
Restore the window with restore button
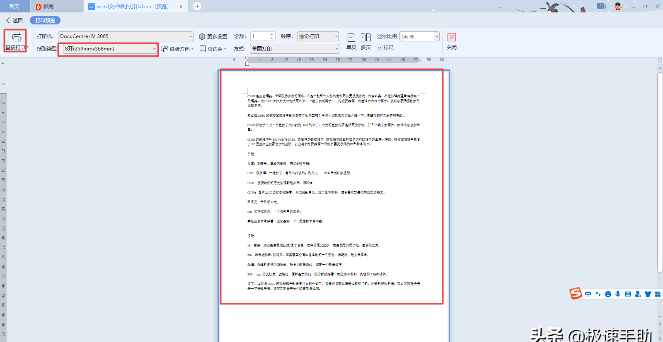pyautogui.click(x=646, y=6)
